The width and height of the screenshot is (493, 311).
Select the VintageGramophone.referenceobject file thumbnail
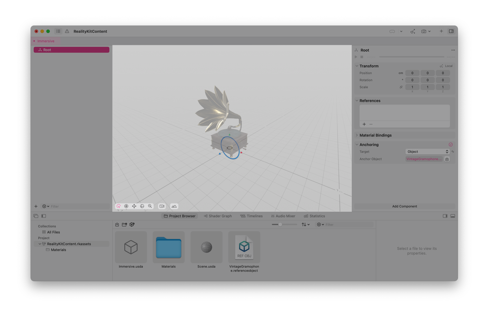tap(244, 247)
